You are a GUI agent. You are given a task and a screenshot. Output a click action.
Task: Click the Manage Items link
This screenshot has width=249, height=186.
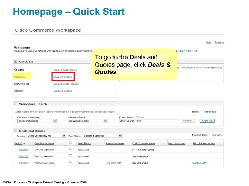tap(200, 135)
